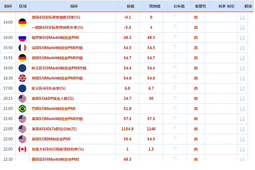Screen dimensions: 255x170
Task: Click forecast value 6.7
Action: [151, 88]
